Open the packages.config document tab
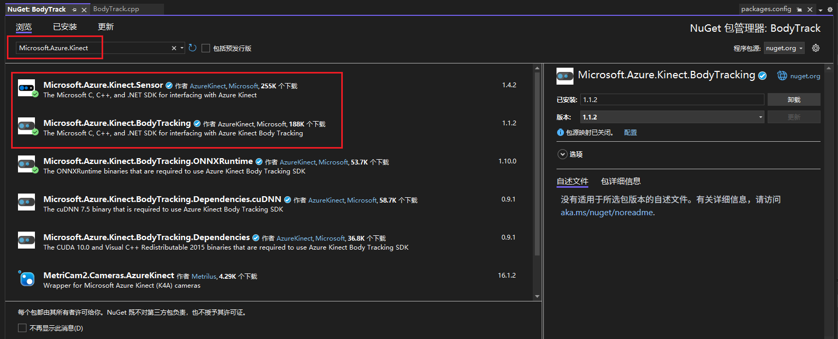Viewport: 838px width, 339px height. (x=766, y=9)
